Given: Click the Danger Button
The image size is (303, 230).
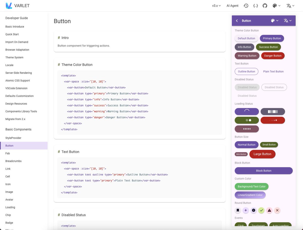Looking at the screenshot, I should (x=273, y=56).
